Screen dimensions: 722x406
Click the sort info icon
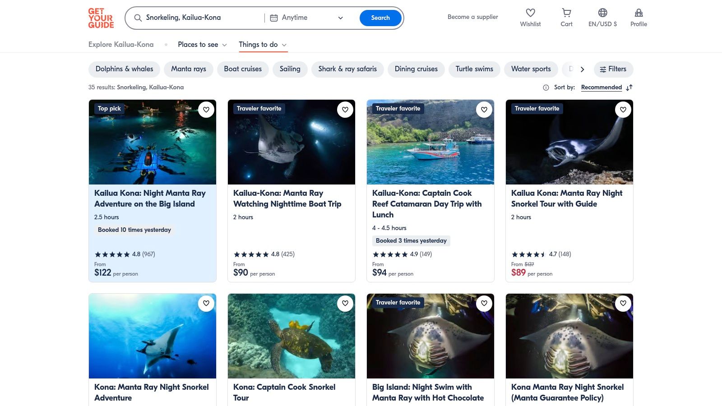(x=546, y=88)
